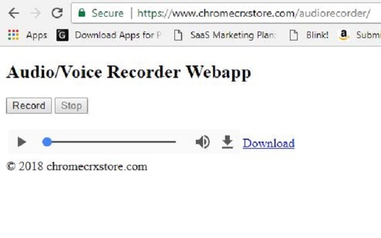381x238 pixels.
Task: Click the Stop button
Action: coord(71,106)
